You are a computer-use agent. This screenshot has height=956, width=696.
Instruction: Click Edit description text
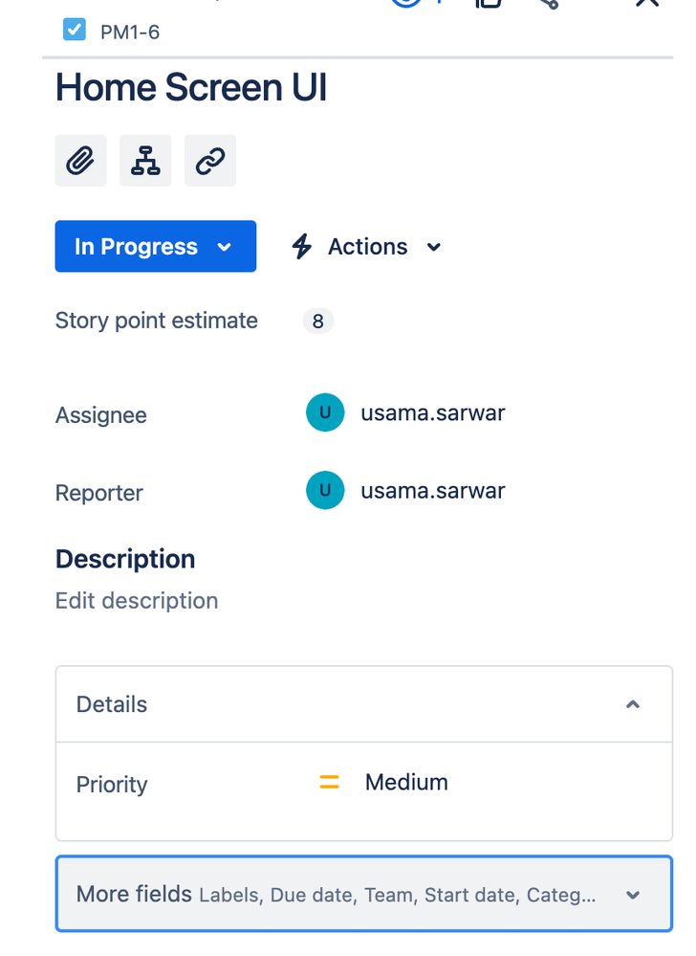(x=137, y=601)
